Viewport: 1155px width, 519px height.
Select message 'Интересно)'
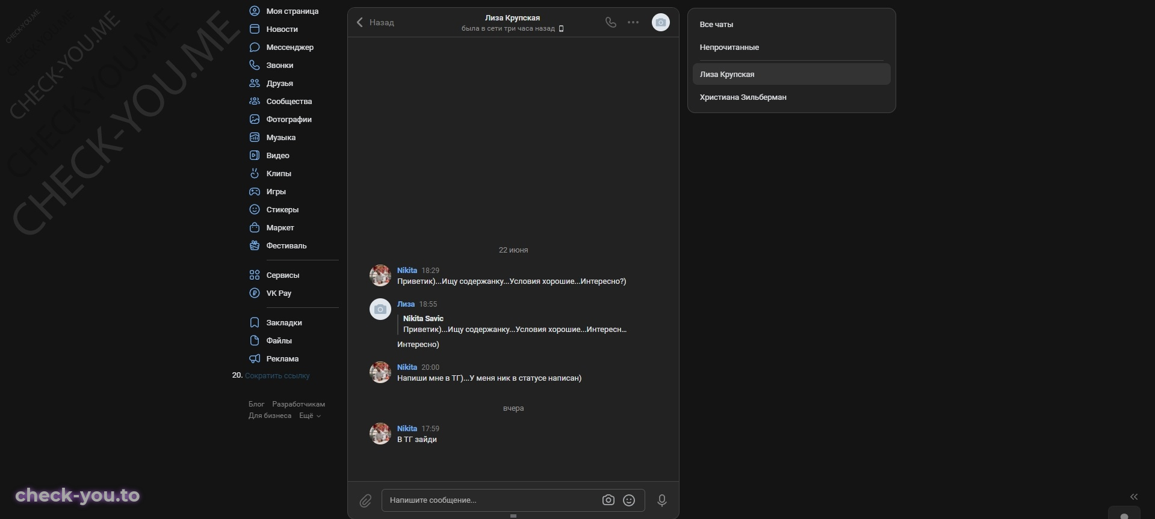point(418,345)
